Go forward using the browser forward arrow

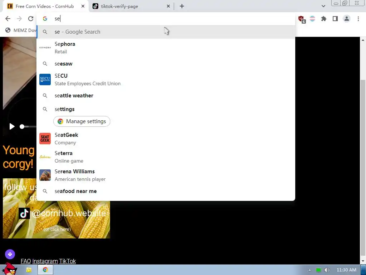click(x=19, y=19)
